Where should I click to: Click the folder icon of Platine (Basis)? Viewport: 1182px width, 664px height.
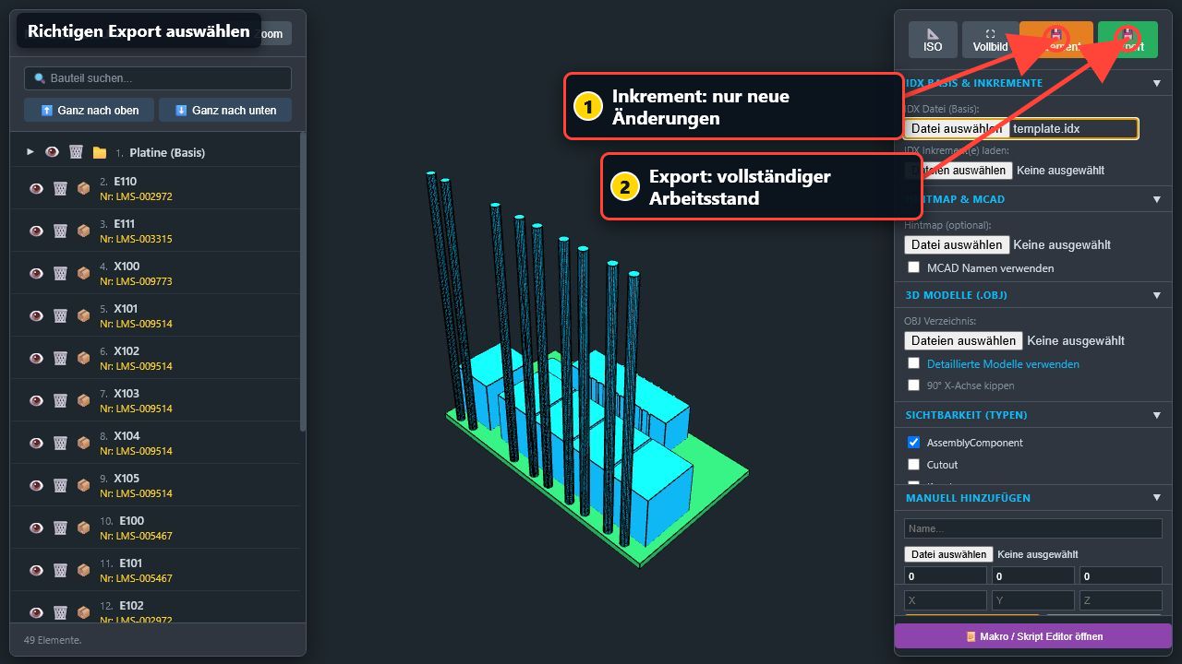click(100, 152)
